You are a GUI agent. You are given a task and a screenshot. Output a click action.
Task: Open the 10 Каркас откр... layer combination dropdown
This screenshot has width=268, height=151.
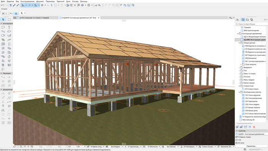(x=96, y=146)
